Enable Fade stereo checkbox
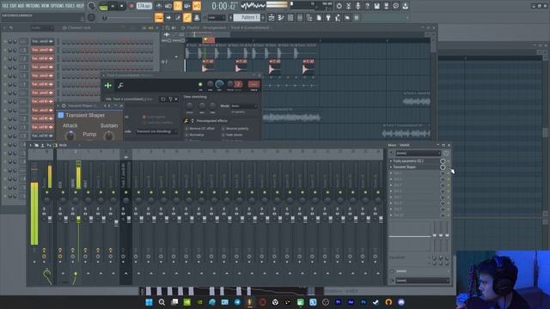 pos(223,135)
